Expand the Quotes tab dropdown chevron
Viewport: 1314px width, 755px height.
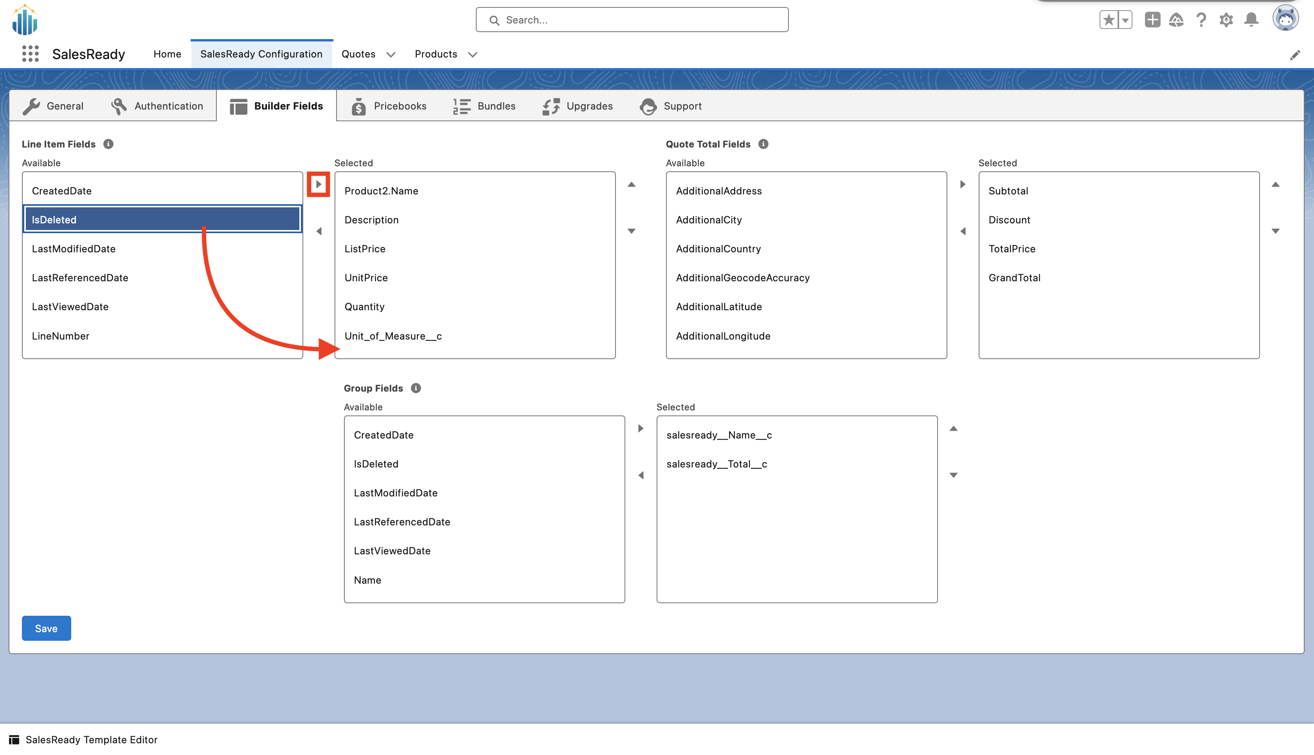pos(391,54)
